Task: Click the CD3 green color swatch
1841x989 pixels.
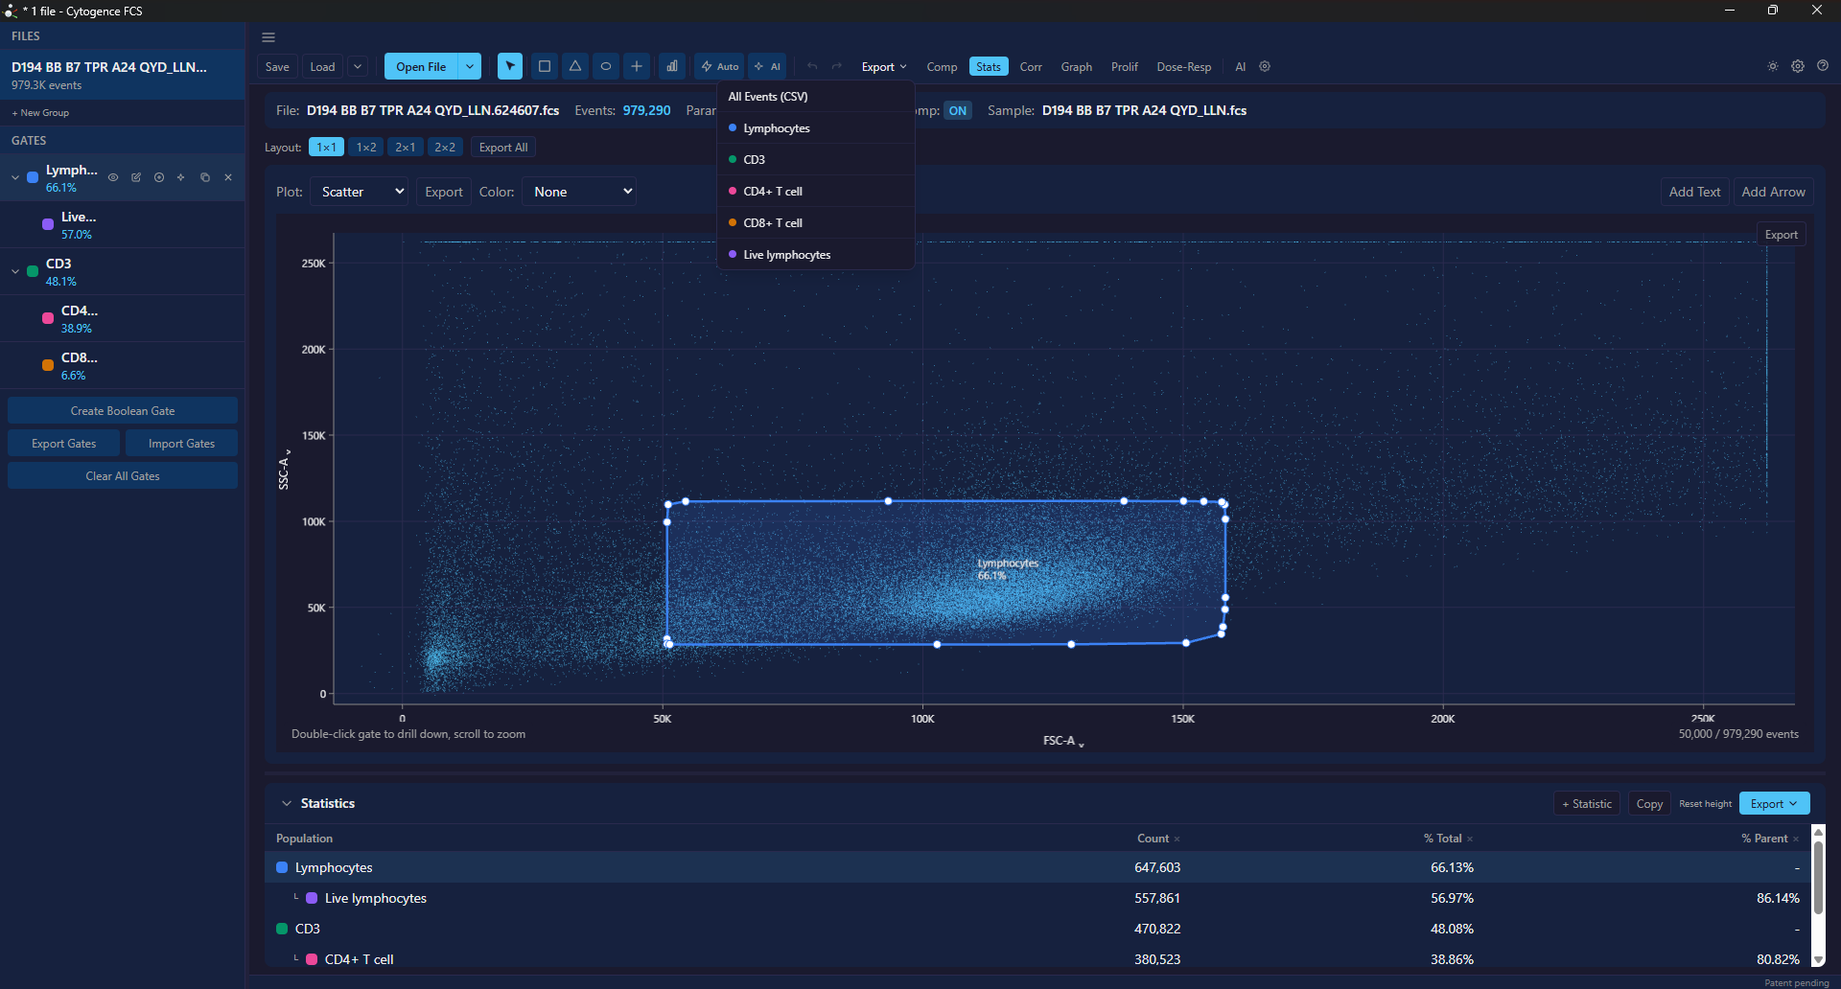Action: pyautogui.click(x=33, y=271)
